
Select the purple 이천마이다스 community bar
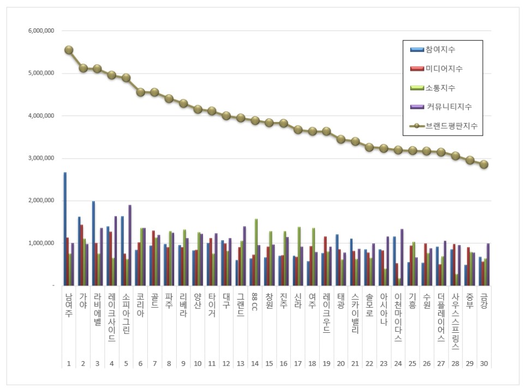(x=402, y=258)
